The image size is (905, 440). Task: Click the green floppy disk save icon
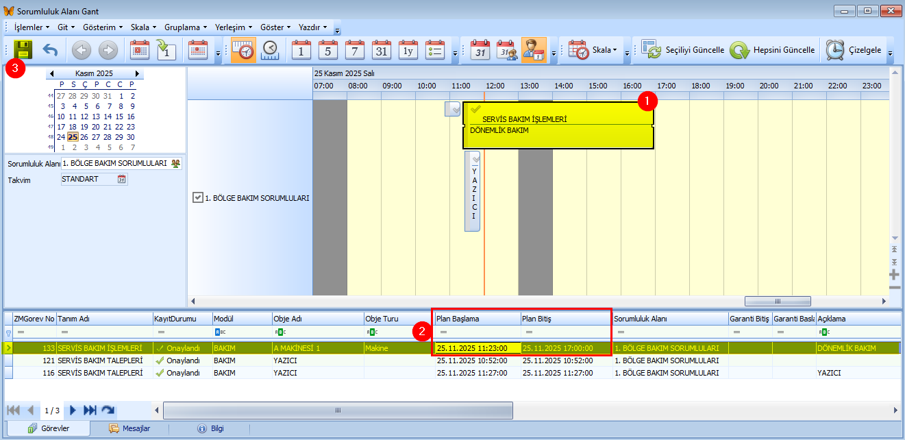tap(24, 50)
